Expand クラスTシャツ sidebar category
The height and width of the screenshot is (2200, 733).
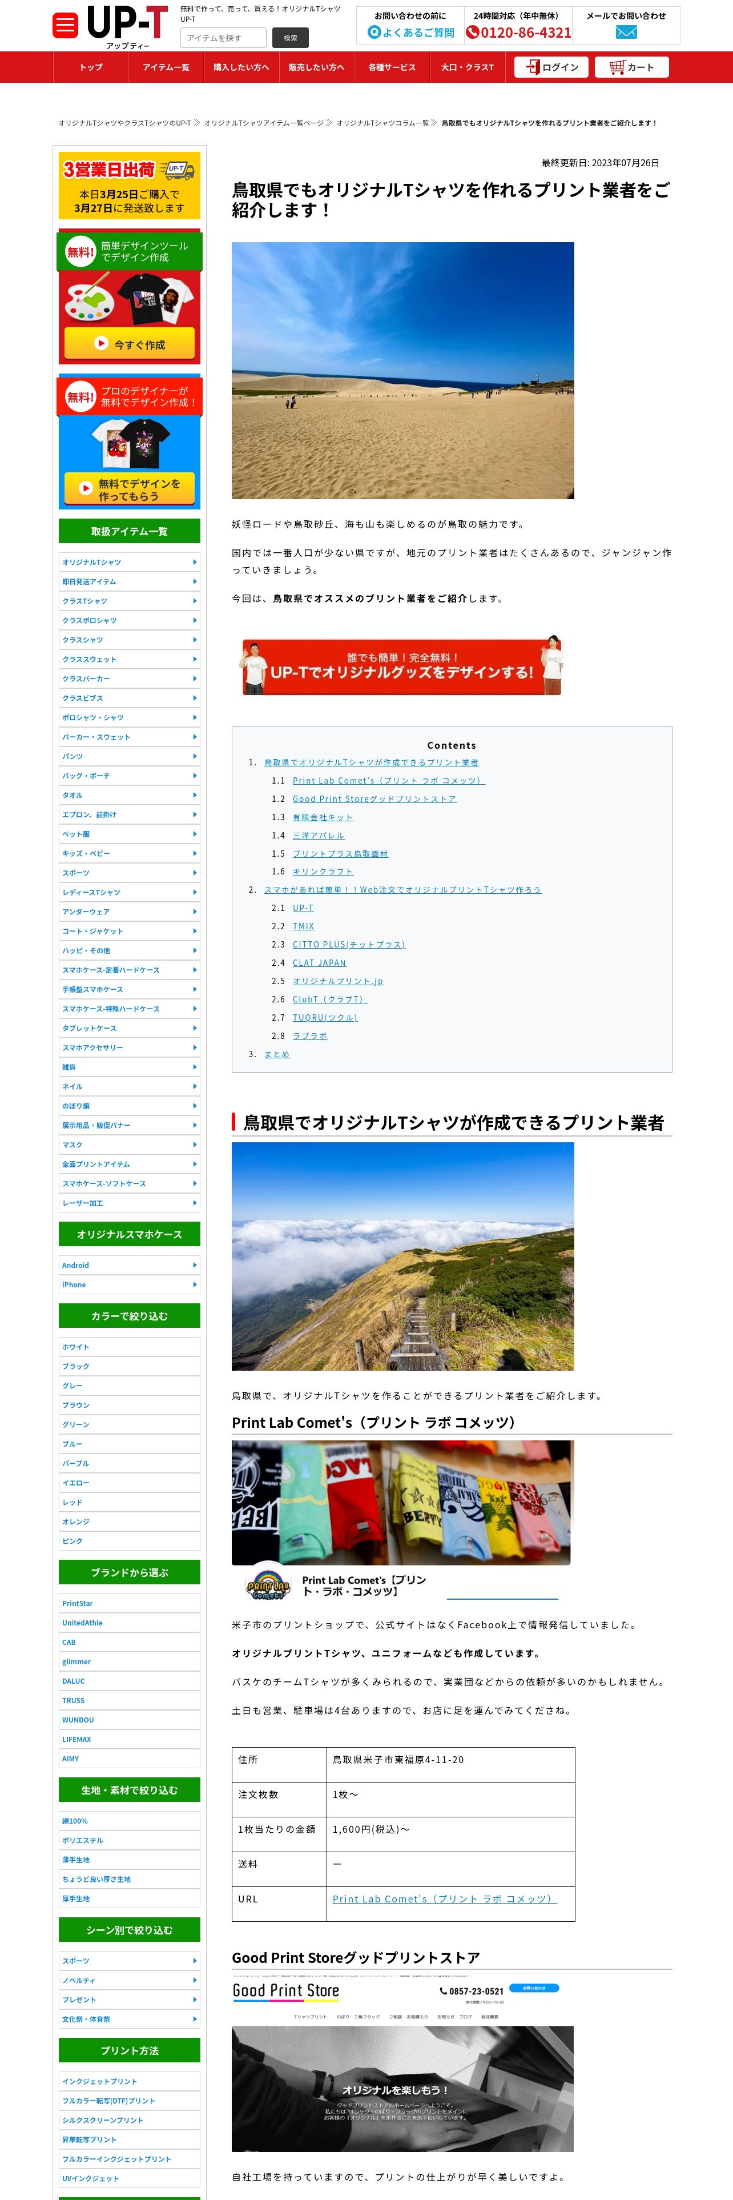[x=130, y=601]
